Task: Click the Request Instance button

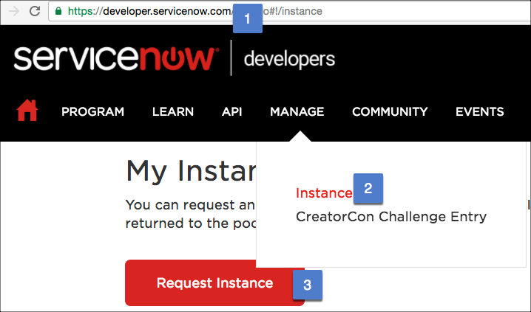Action: [214, 283]
